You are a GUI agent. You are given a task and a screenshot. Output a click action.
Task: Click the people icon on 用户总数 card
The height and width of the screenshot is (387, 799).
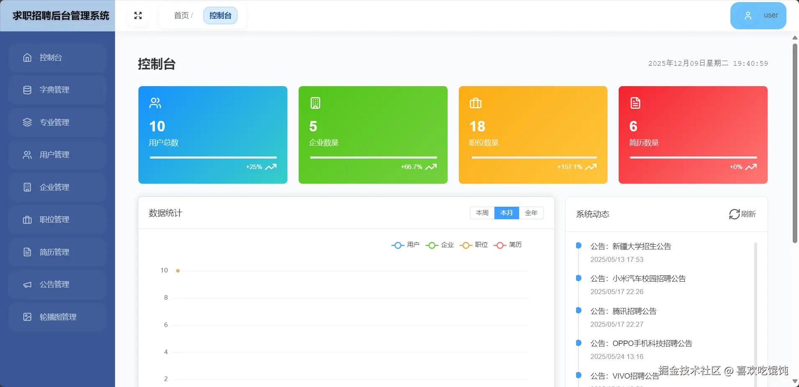(155, 103)
